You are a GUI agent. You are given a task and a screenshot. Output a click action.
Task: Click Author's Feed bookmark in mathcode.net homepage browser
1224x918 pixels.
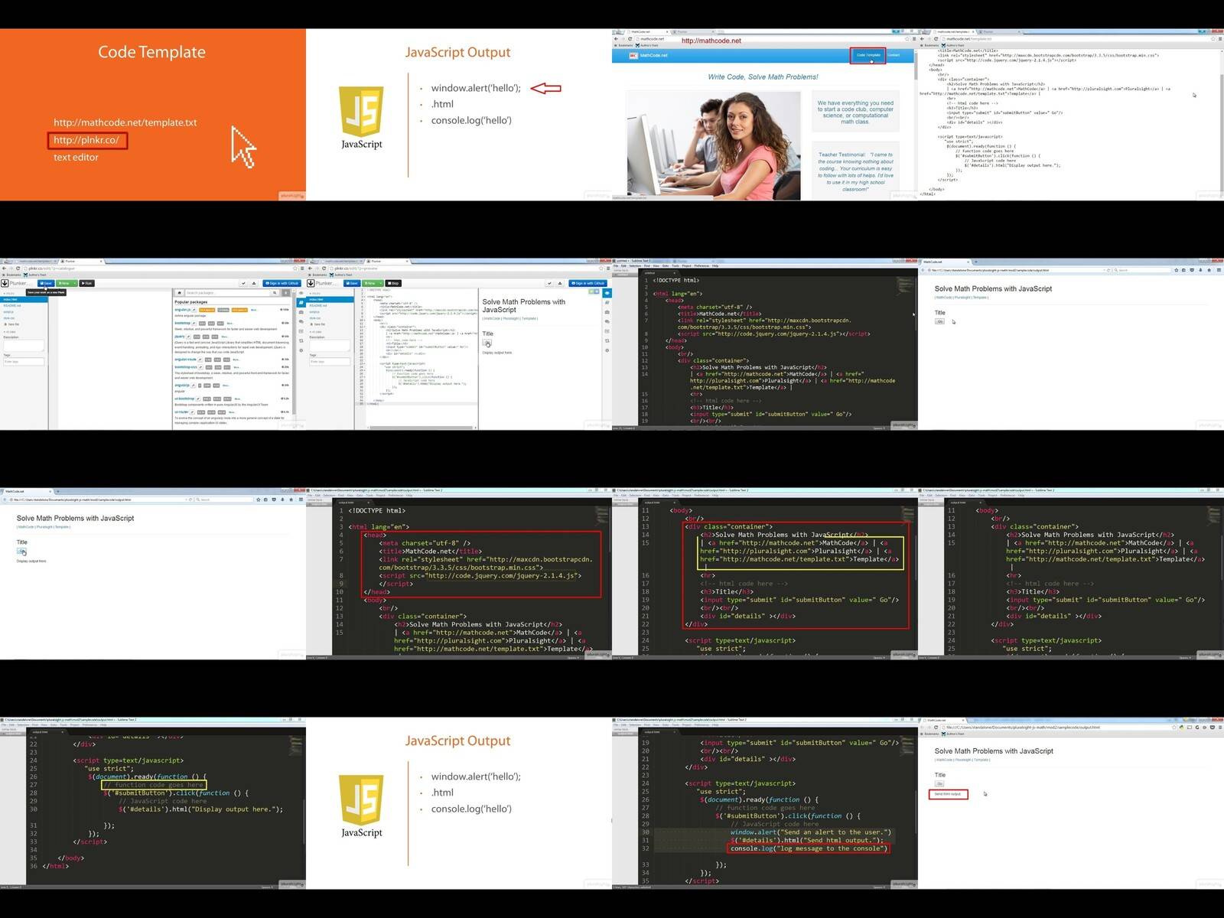click(x=647, y=45)
